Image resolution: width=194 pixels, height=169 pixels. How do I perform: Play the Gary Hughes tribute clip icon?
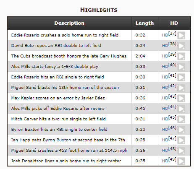[x=181, y=56]
